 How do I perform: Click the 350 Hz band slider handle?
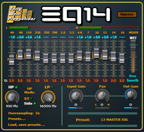coord(46,59)
